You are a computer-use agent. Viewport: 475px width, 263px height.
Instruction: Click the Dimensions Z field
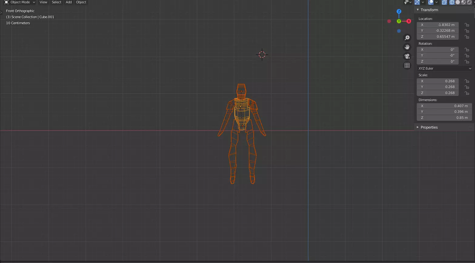pos(444,118)
